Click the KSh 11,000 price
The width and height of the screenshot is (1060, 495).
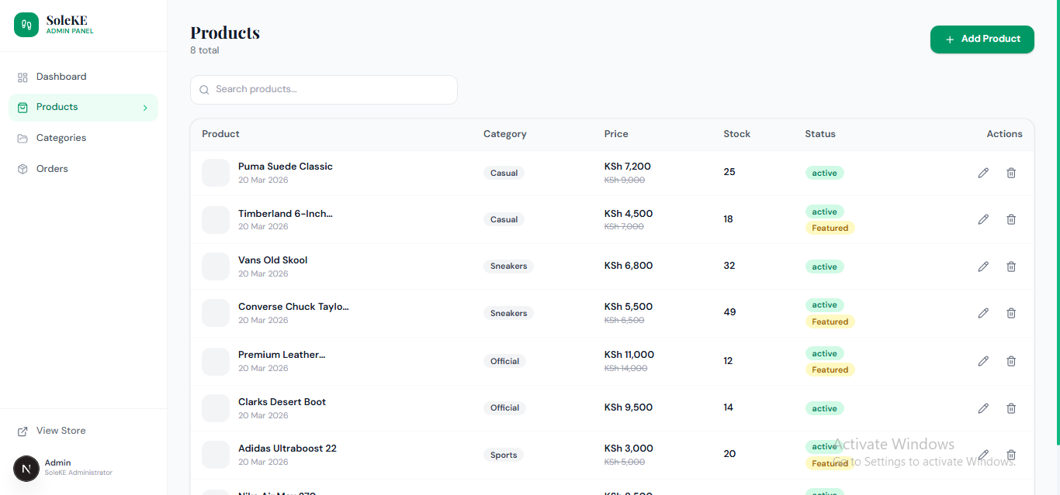point(629,355)
